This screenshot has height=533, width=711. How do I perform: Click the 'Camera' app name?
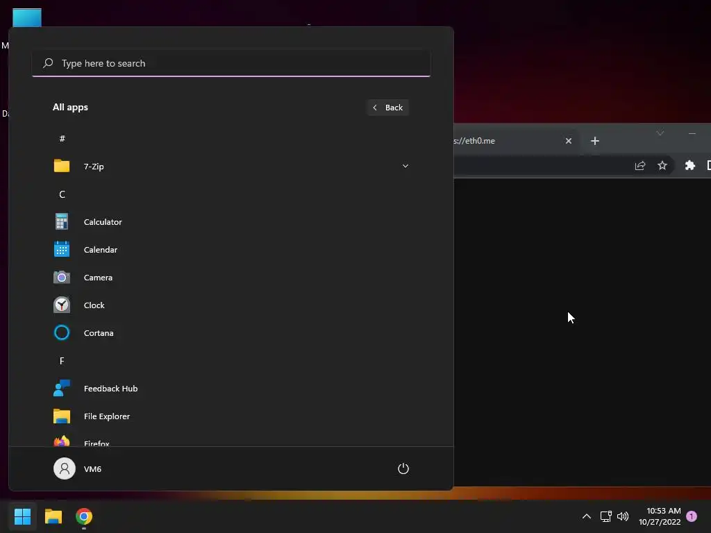[x=98, y=278]
